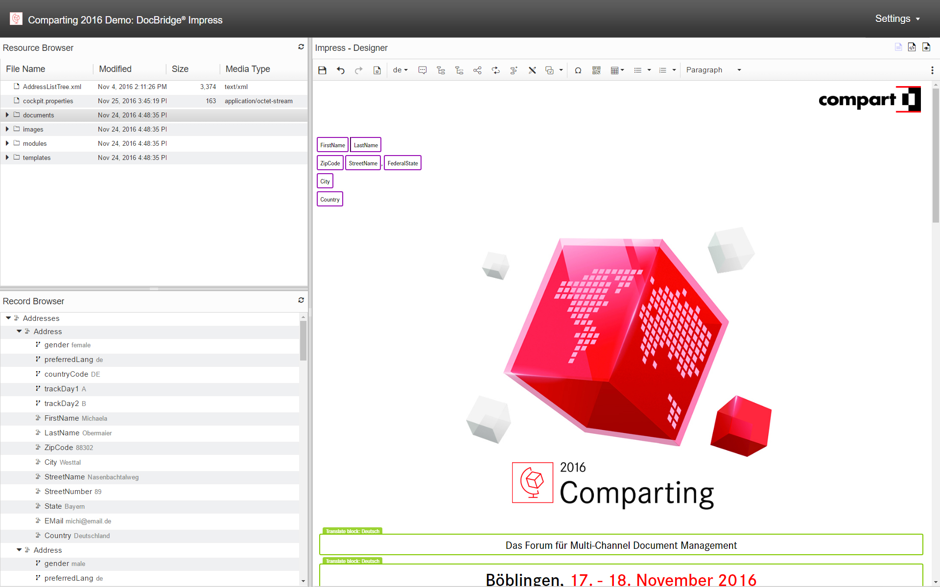Select the FirstName variable block
Screen dimensions: 940x587
coord(332,144)
